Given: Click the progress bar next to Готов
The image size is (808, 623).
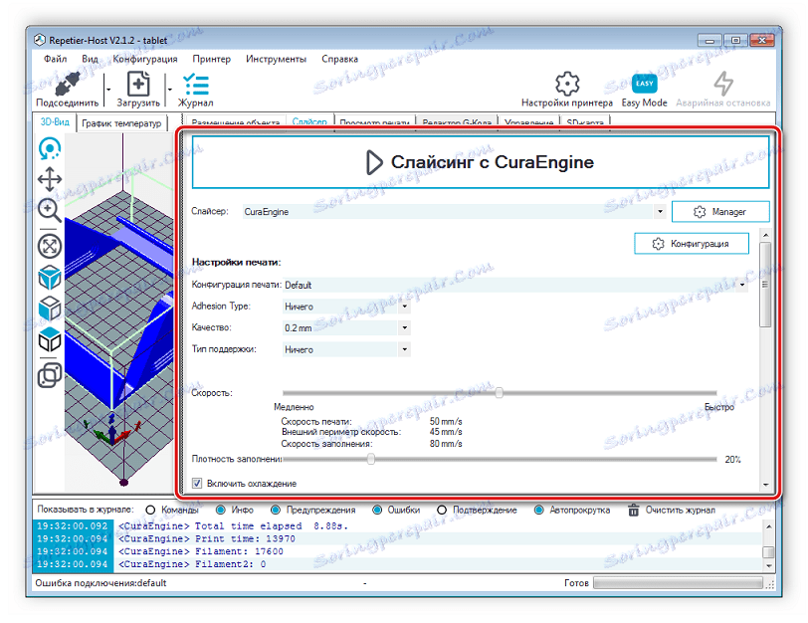Looking at the screenshot, I should click(x=678, y=583).
